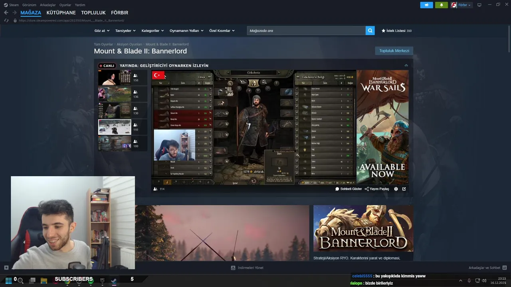The image size is (511, 287).
Task: Open the friends chat icon at the bottom right
Action: [x=504, y=268]
